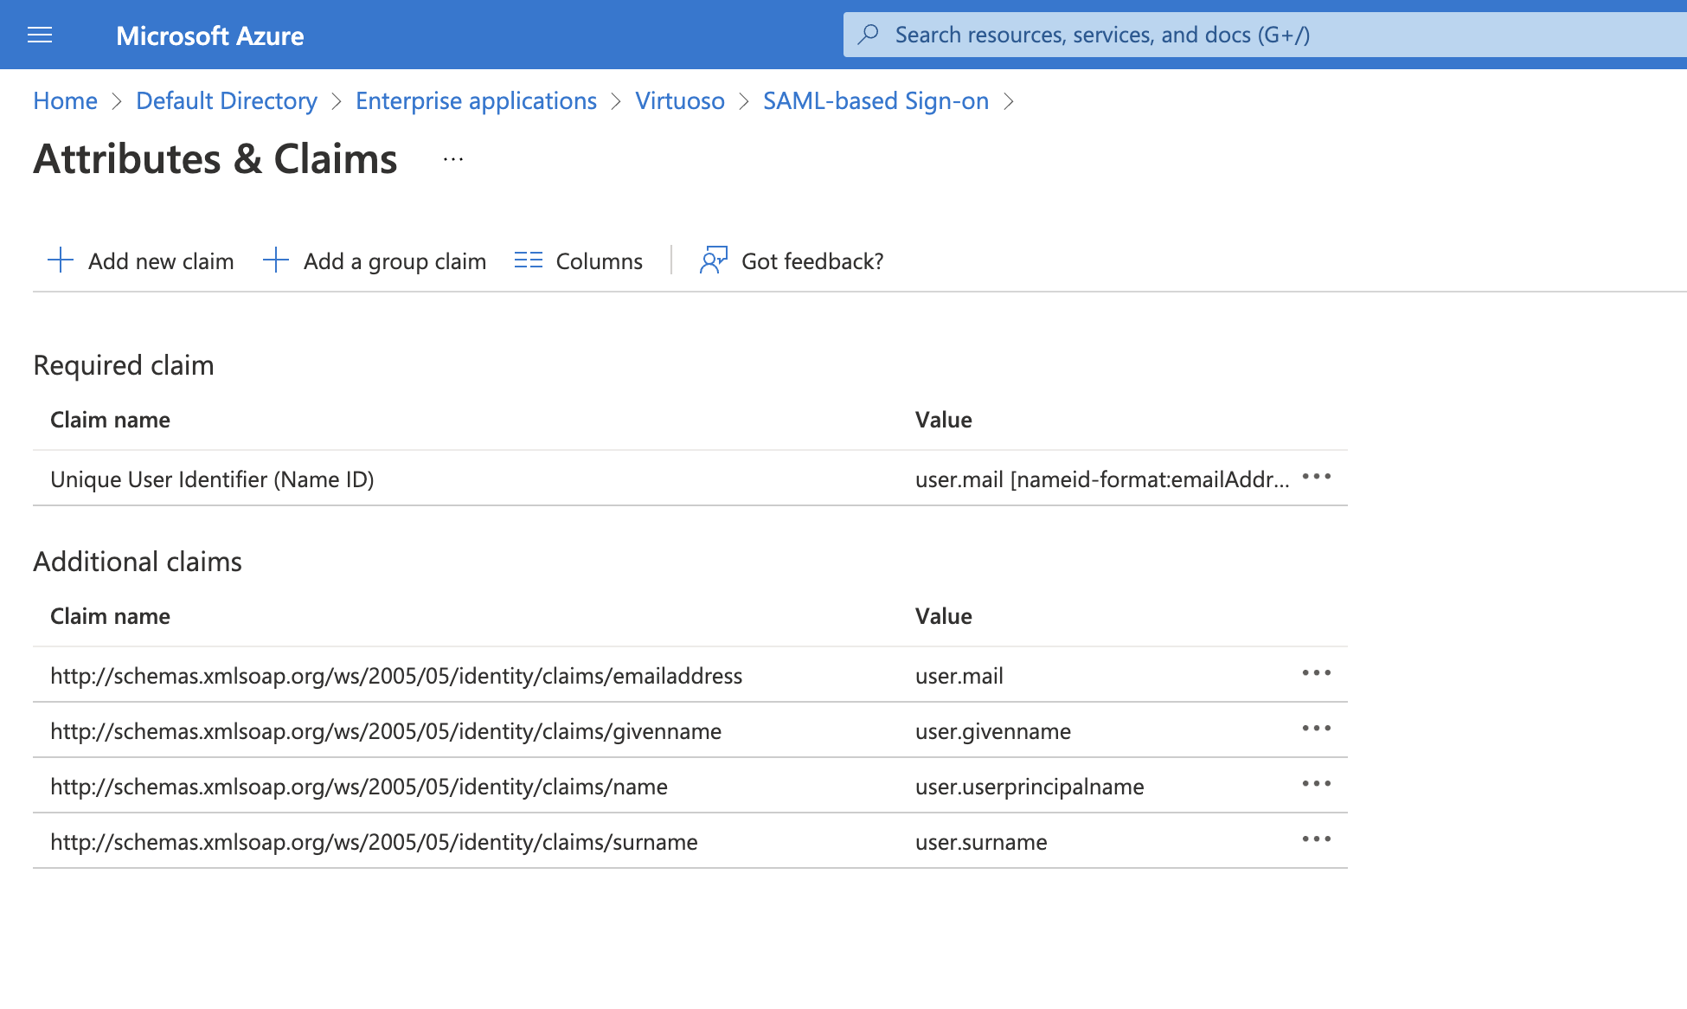Click the feedback person icon
Viewport: 1687px width, 1009px height.
(714, 260)
